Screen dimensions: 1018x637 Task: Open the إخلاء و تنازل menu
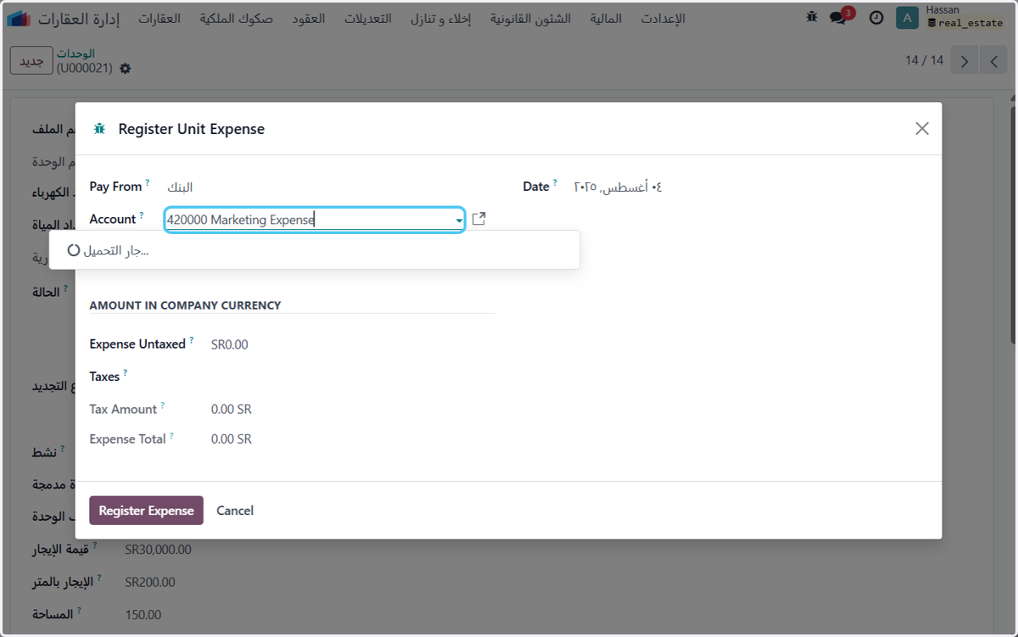click(x=441, y=18)
